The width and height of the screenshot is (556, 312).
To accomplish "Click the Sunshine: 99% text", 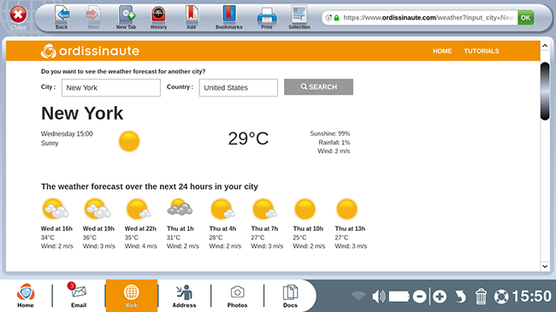I will [x=330, y=133].
